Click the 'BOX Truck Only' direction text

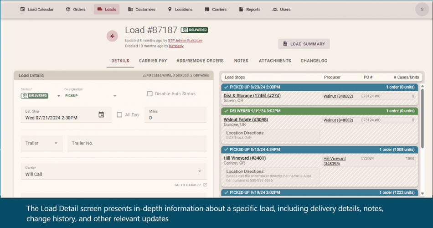pos(239,137)
